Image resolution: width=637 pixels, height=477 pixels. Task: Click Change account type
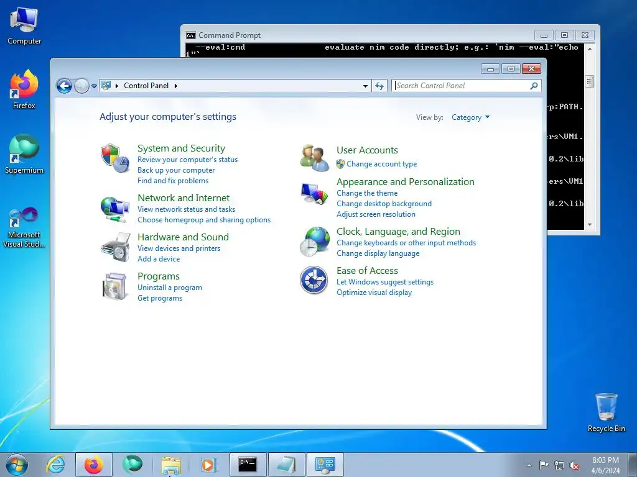pos(381,164)
